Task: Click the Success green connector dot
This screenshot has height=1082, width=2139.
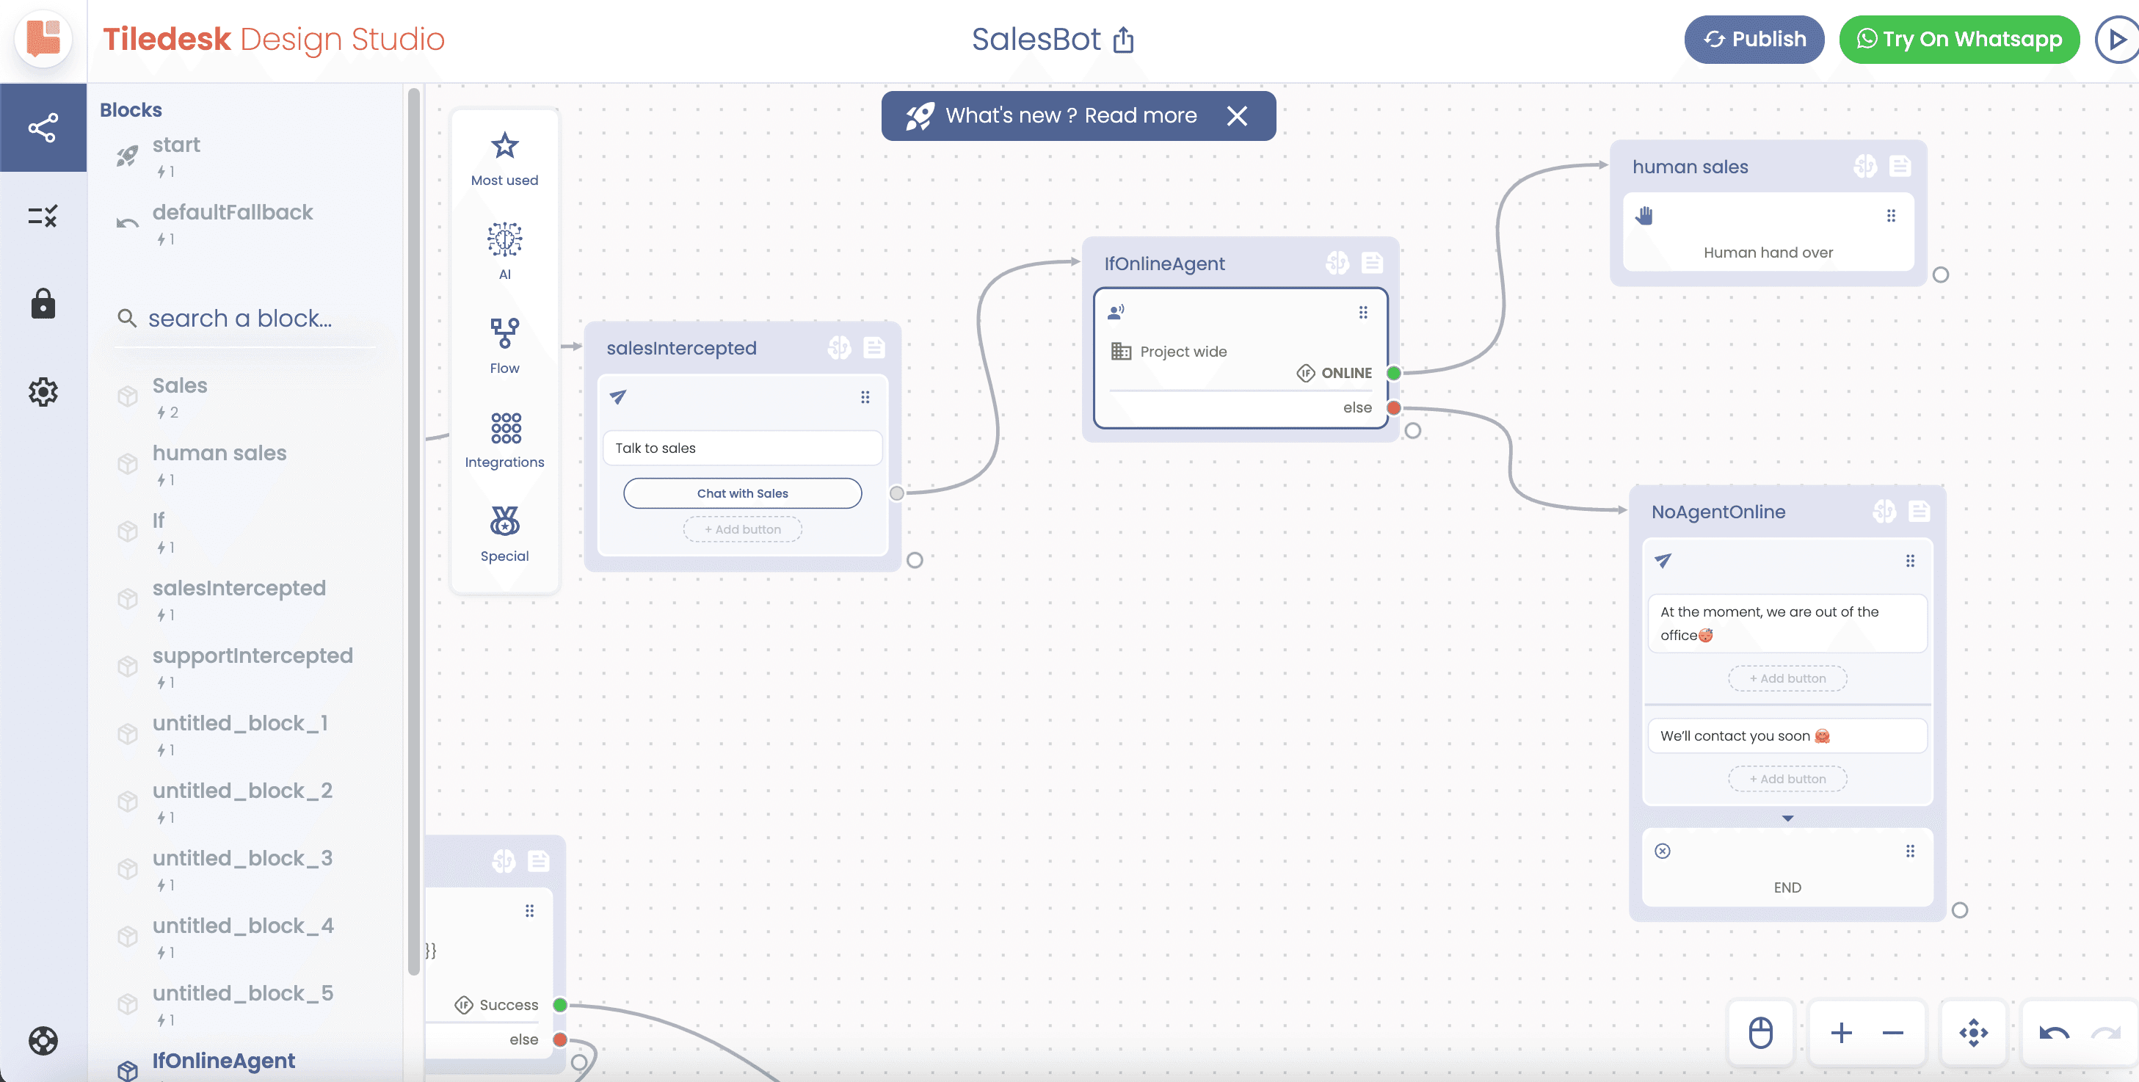Action: click(x=561, y=1005)
